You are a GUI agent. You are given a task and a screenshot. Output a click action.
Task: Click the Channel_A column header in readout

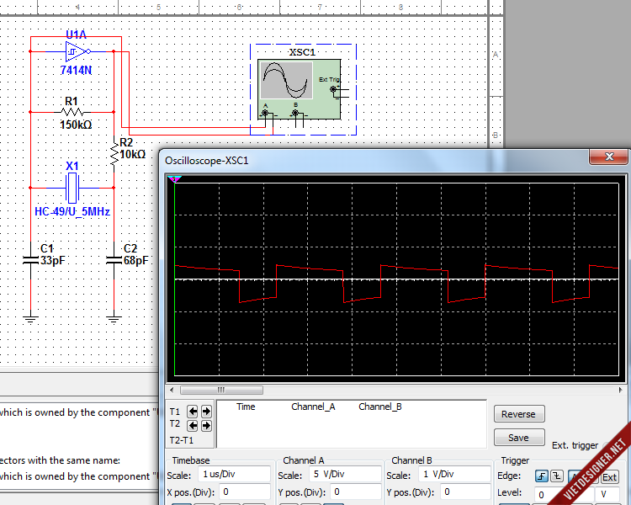click(x=313, y=407)
